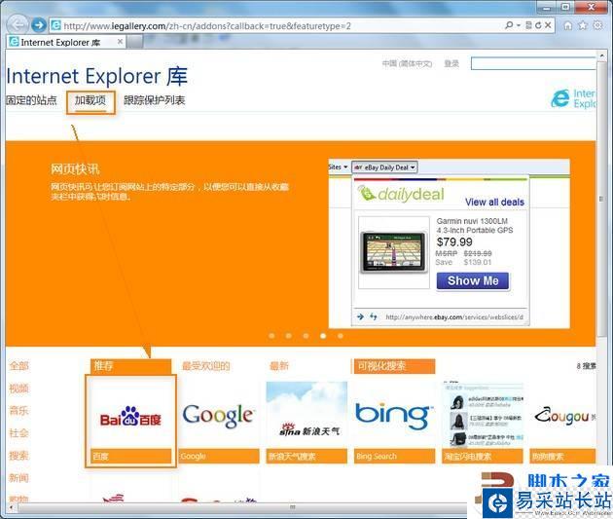The width and height of the screenshot is (613, 519).
Task: Select the 新闻 category in sidebar
Action: tap(18, 477)
